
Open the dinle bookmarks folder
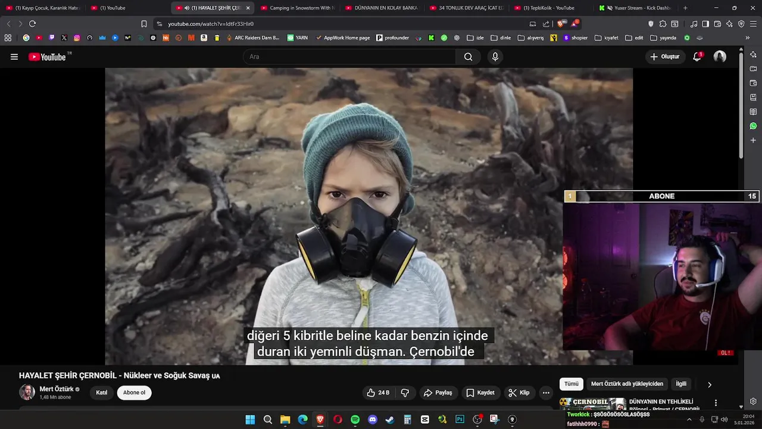click(501, 38)
